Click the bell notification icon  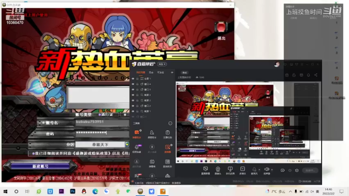click(x=308, y=75)
